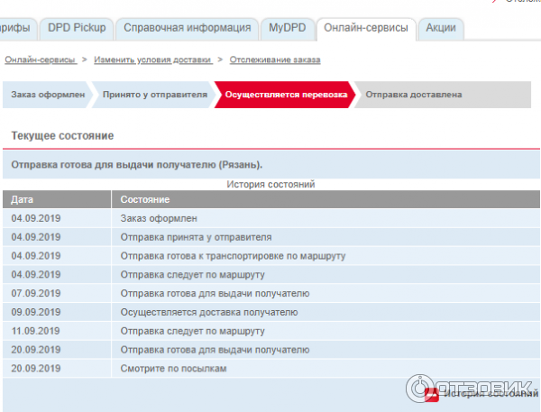
Task: Select the Отправка доставлена progress step
Action: click(415, 95)
